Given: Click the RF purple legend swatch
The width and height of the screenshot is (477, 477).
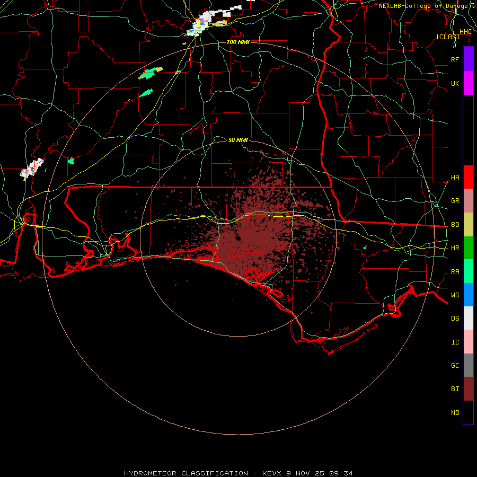Looking at the screenshot, I should coord(468,59).
